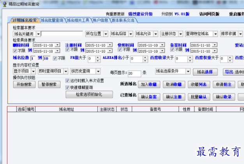Open the 收藏列表 button
Image resolution: width=244 pixels, height=164 pixels.
[x=199, y=85]
